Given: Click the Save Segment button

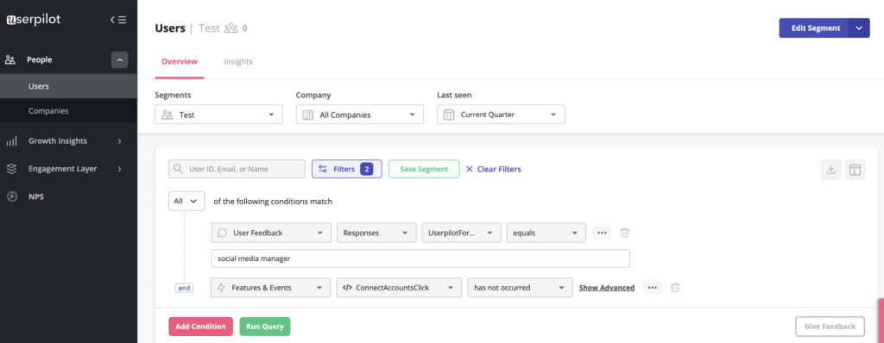Looking at the screenshot, I should coord(424,169).
